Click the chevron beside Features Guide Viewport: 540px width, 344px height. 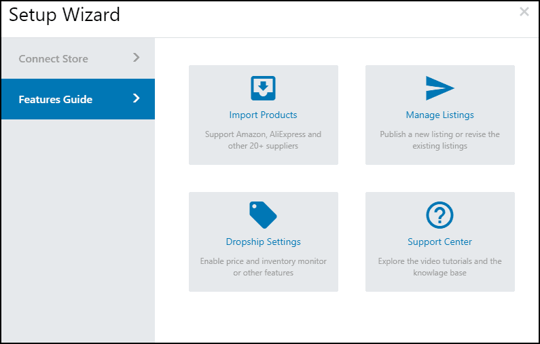[137, 98]
